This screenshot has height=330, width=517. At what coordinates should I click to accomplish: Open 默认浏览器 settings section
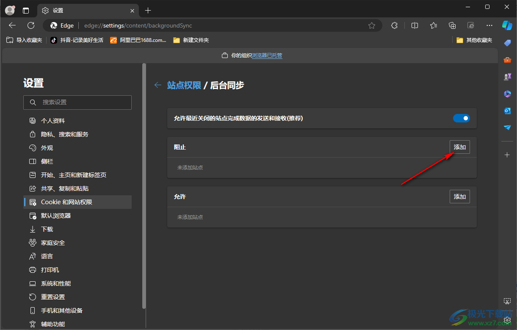[x=77, y=216]
